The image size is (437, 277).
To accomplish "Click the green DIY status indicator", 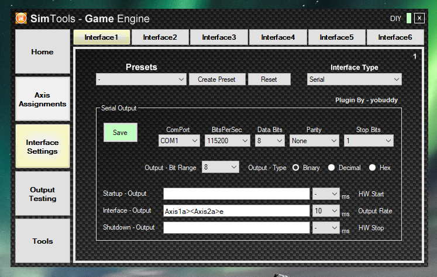I will point(409,19).
